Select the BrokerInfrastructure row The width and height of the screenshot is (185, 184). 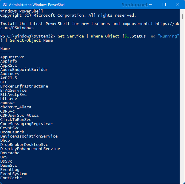tap(24, 86)
